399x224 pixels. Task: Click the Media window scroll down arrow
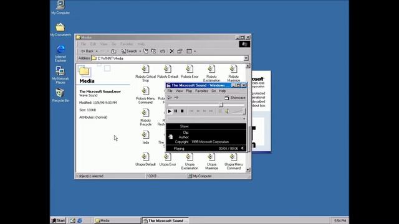pyautogui.click(x=248, y=170)
